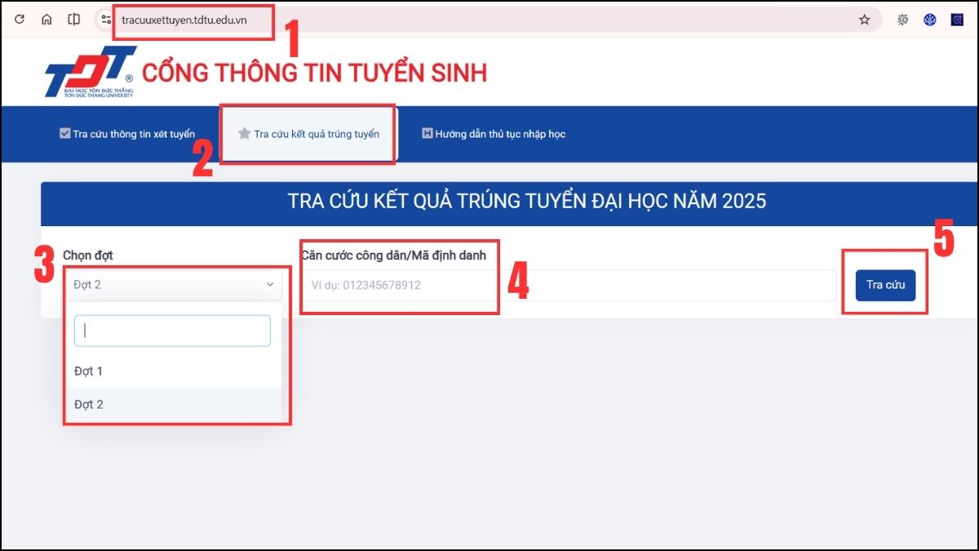The image size is (979, 551).
Task: Bookmark this page with the star icon
Action: coord(865,20)
